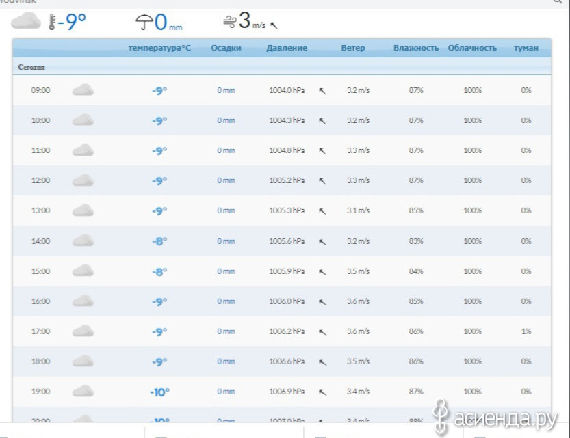The image size is (570, 438).
Task: Click the 1% fog value at 17:00
Action: click(526, 331)
